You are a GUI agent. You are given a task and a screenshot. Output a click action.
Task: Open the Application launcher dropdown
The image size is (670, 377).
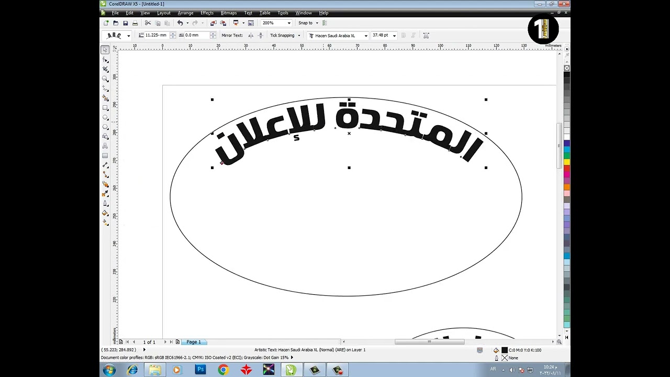243,23
